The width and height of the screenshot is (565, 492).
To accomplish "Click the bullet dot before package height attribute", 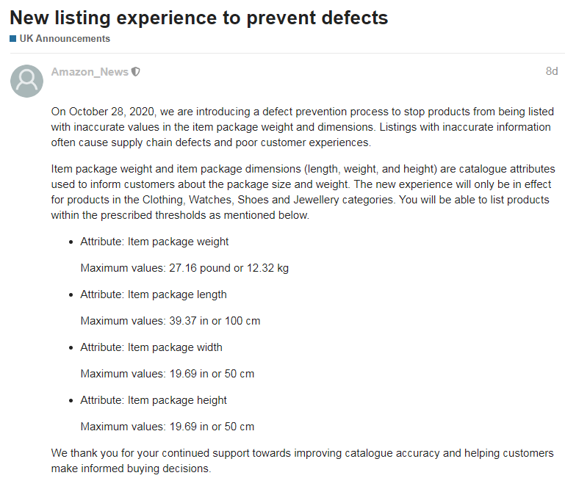I will click(71, 401).
